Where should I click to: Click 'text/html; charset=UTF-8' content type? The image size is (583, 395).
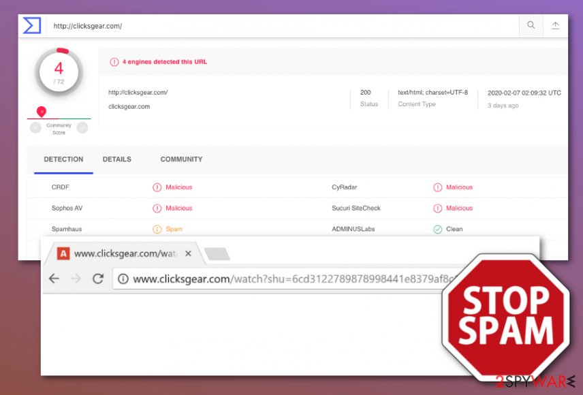tap(432, 92)
